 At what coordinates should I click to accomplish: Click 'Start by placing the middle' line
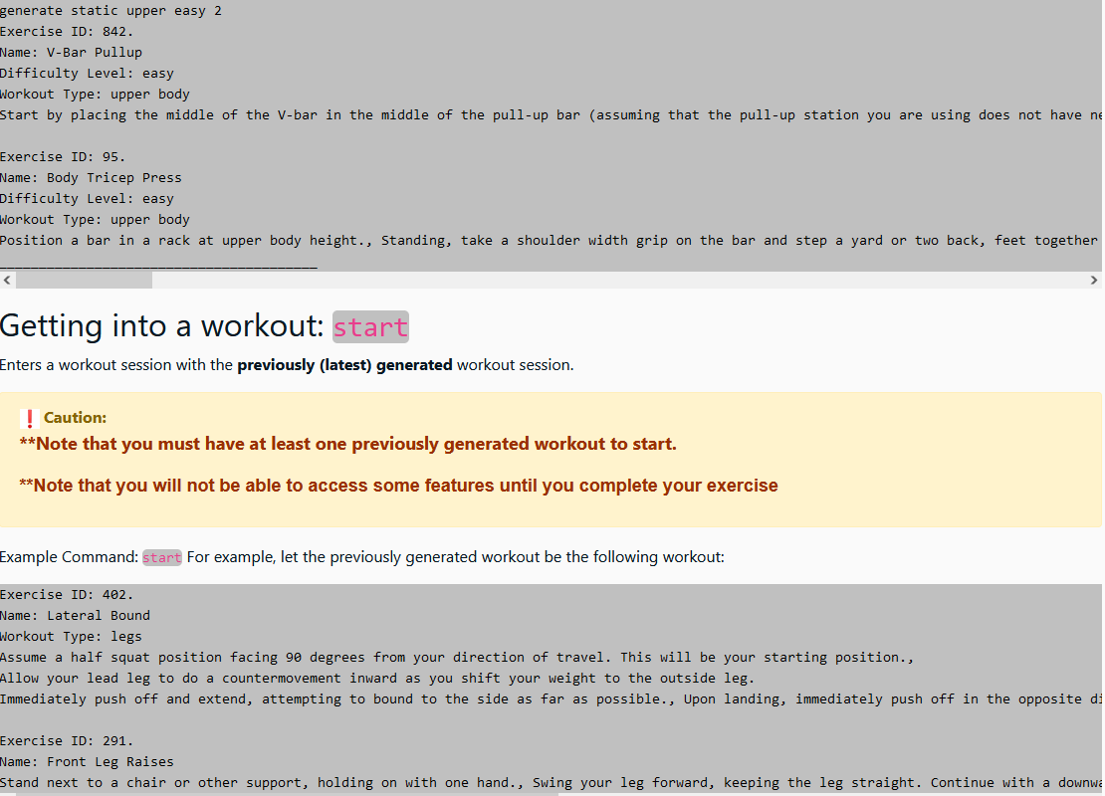[x=552, y=115]
